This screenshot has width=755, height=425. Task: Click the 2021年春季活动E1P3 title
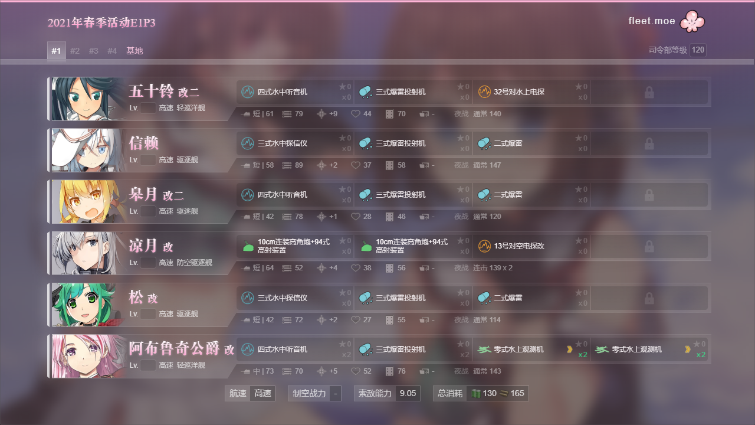(101, 23)
